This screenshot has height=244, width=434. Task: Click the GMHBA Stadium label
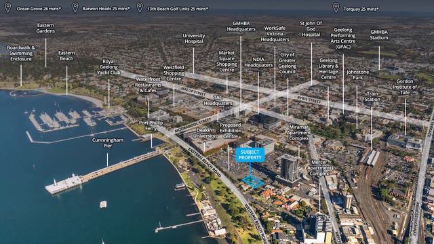pyautogui.click(x=379, y=35)
